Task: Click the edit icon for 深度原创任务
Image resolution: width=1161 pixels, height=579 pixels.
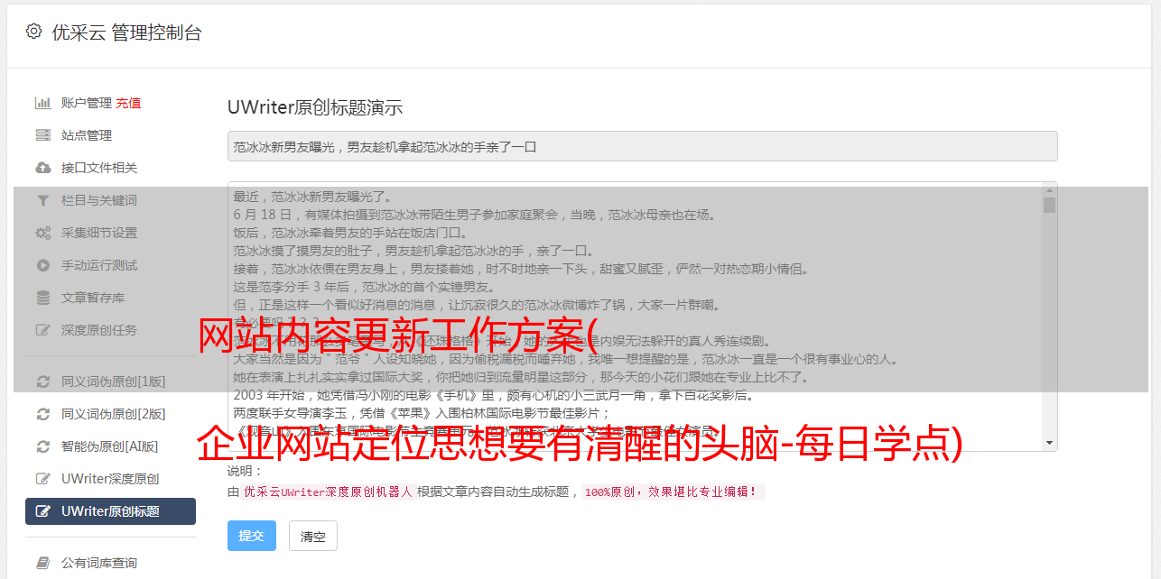Action: click(42, 330)
